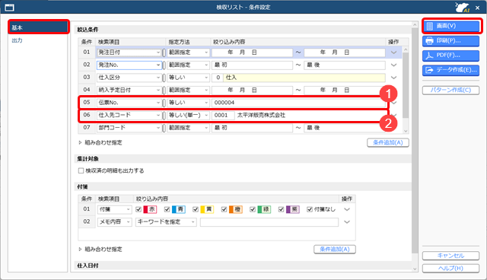The image size is (487, 280).
Task: Click the red 赤 color swatch
Action: (x=150, y=209)
